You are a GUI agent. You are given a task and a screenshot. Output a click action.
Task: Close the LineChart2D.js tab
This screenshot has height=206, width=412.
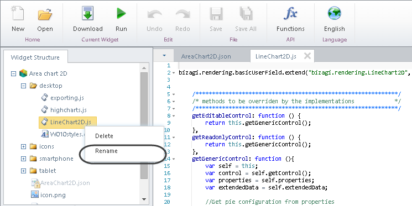tap(307, 56)
